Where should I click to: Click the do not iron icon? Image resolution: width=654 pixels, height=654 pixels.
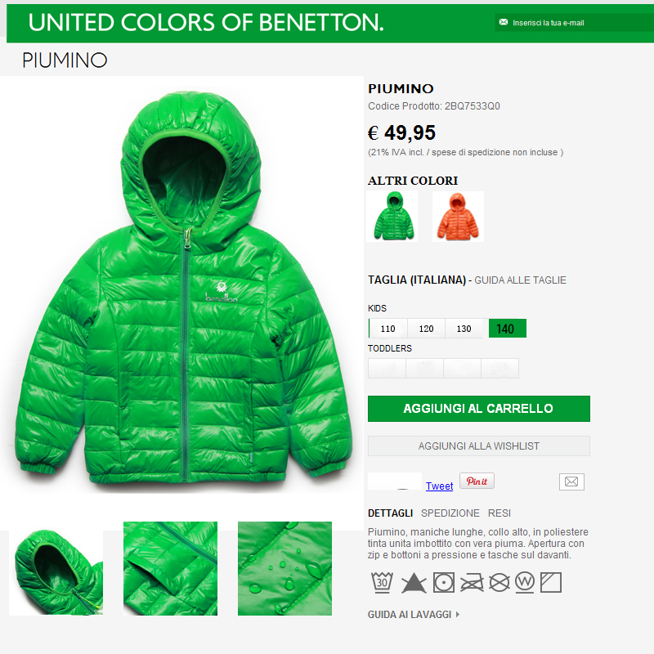tap(472, 583)
